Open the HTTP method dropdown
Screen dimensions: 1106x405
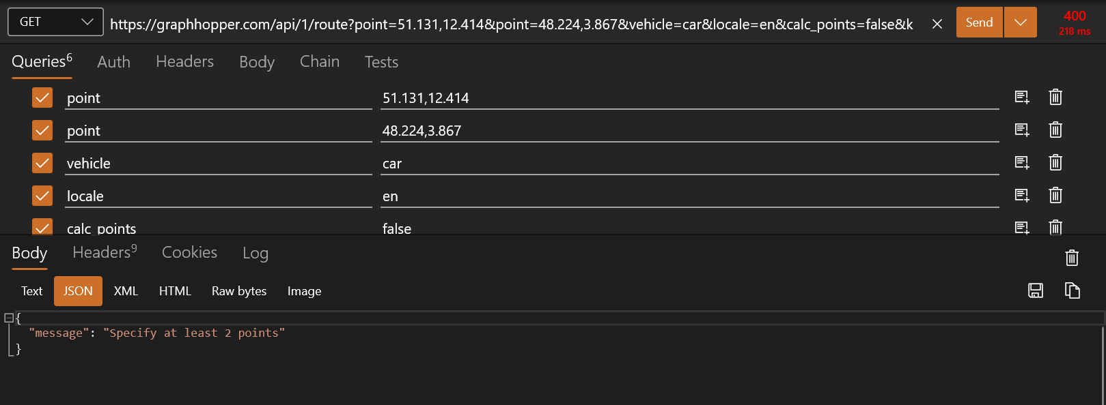coord(55,21)
